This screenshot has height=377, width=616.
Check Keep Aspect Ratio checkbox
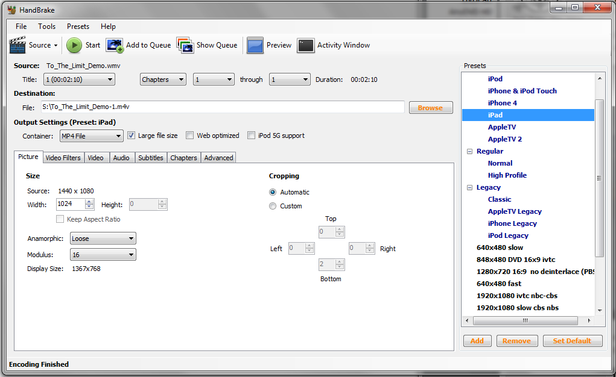pyautogui.click(x=60, y=219)
